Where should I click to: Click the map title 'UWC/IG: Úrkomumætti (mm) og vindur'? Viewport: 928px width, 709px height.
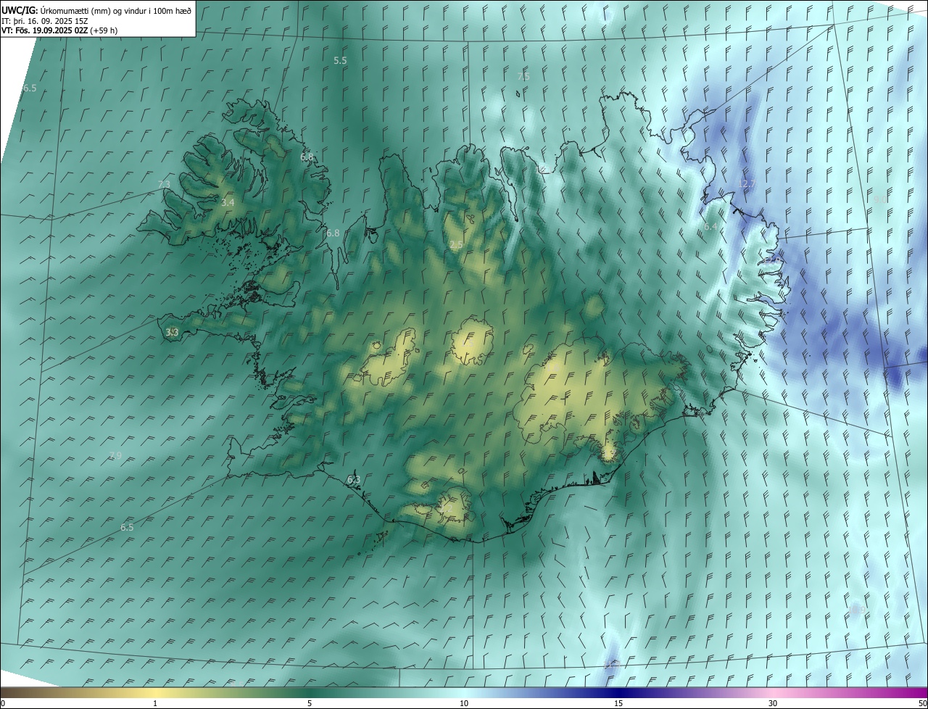96,9
